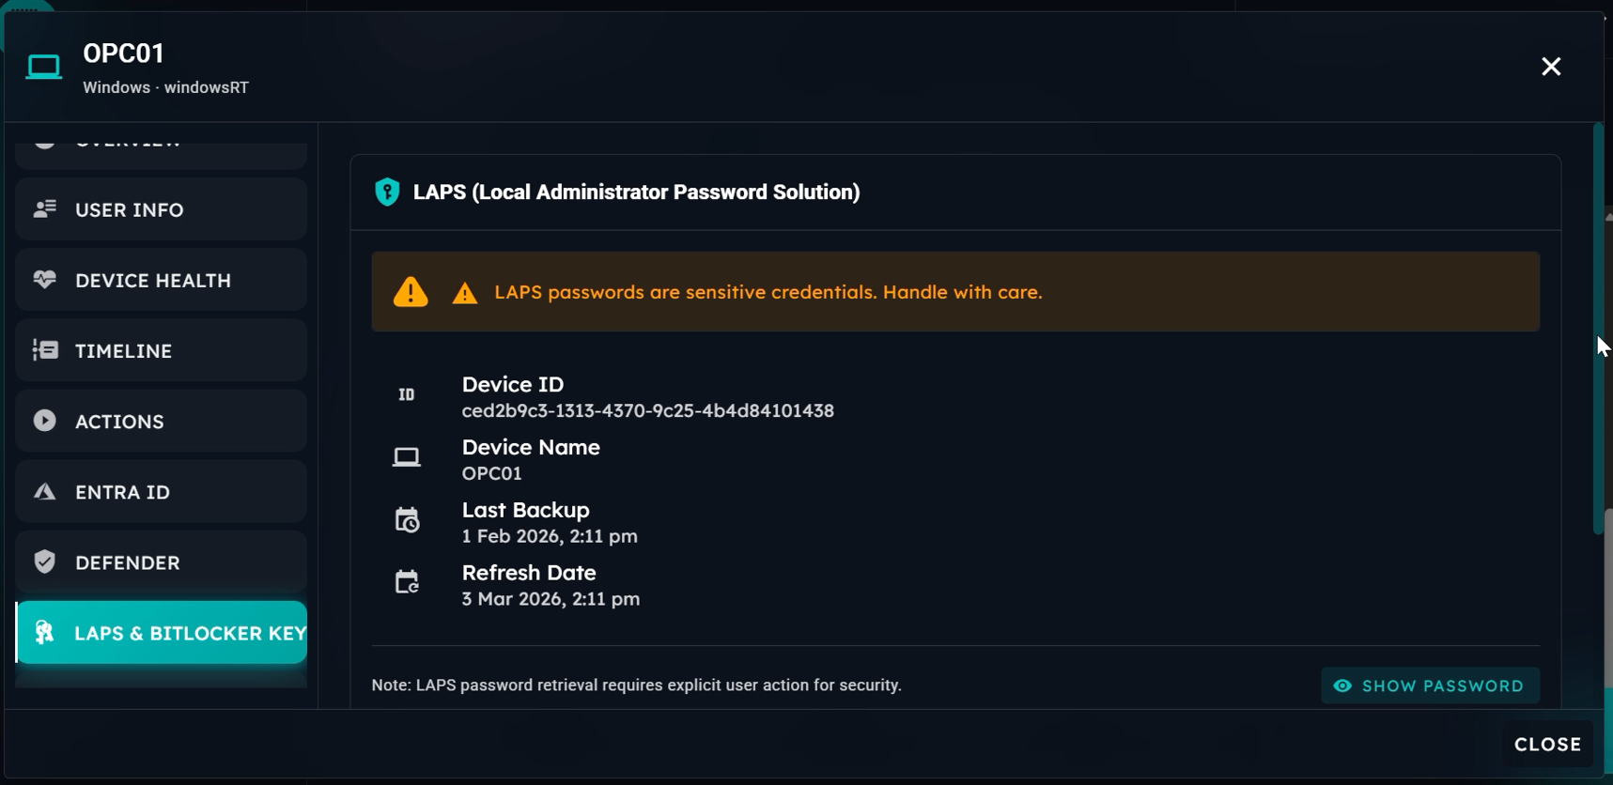Open the User Info tab
Viewport: 1613px width, 785px height.
tap(161, 209)
